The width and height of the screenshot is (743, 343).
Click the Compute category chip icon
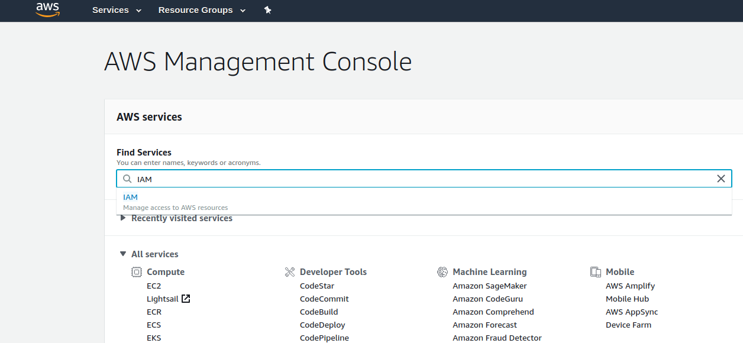137,272
